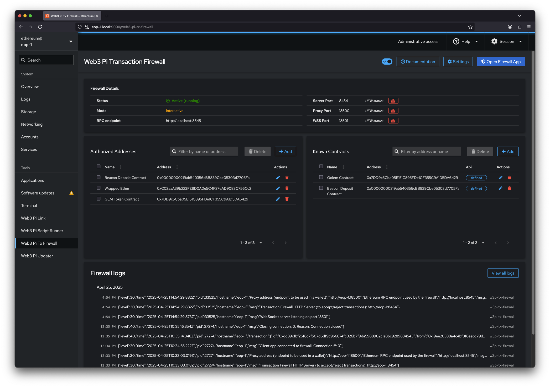This screenshot has width=550, height=387.
Task: Click View all logs button
Action: (x=503, y=273)
